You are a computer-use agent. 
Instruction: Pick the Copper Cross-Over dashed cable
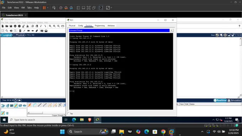(45, 105)
